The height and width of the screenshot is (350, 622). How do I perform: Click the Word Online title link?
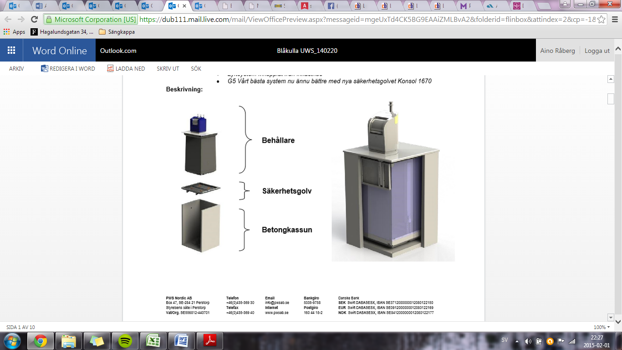(60, 51)
